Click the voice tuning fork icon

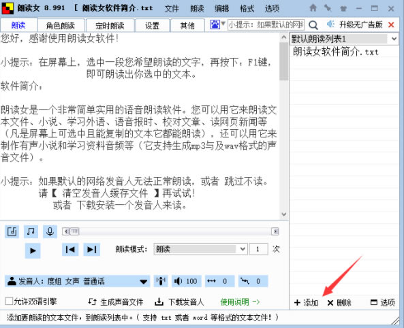[161, 281]
